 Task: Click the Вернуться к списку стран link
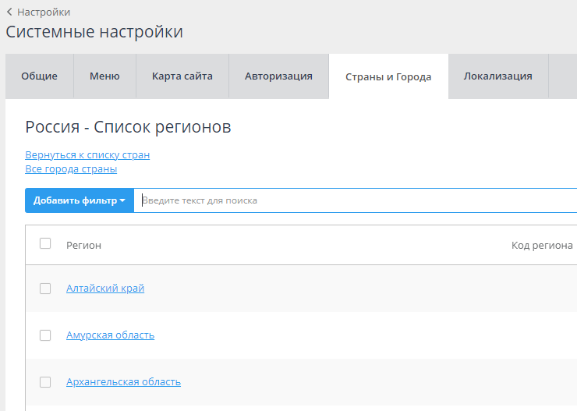pos(87,155)
